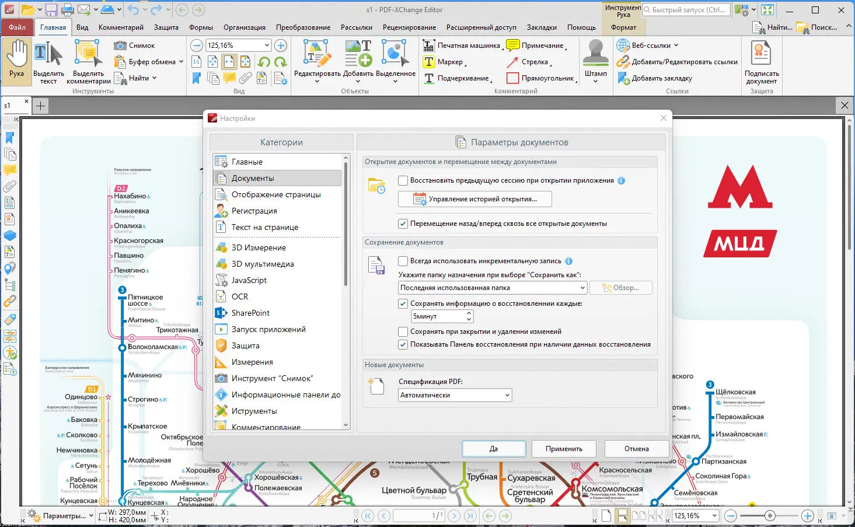855x527 pixels.
Task: Select Отображение страницы category
Action: (x=278, y=194)
